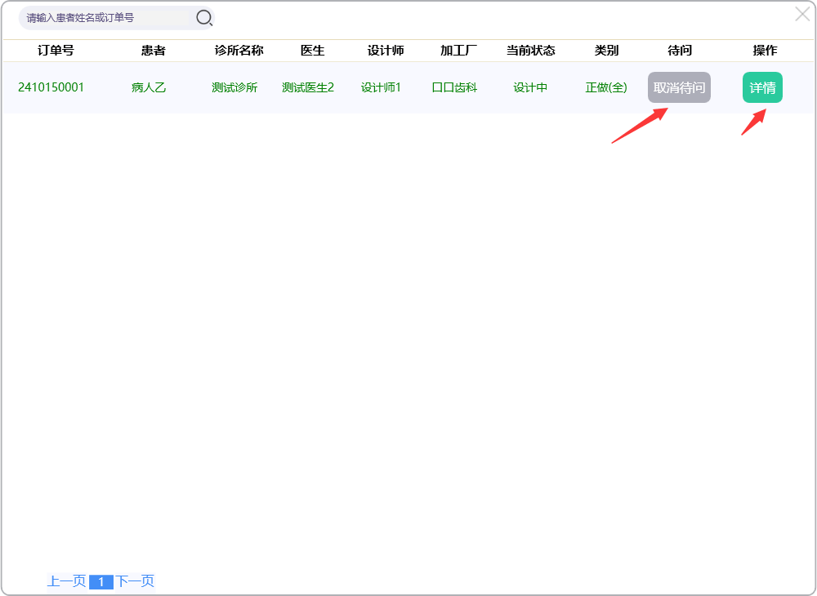Close the order list dialog

click(802, 14)
